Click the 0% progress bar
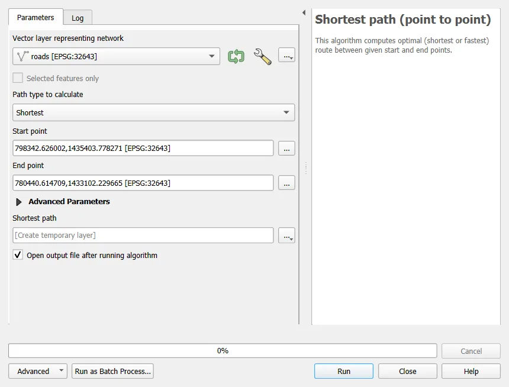 [223, 351]
